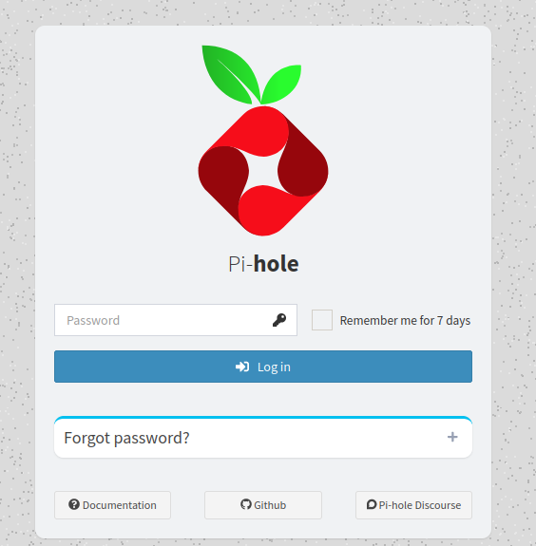The image size is (536, 546).
Task: Click the green leaves on the logo
Action: [x=252, y=74]
